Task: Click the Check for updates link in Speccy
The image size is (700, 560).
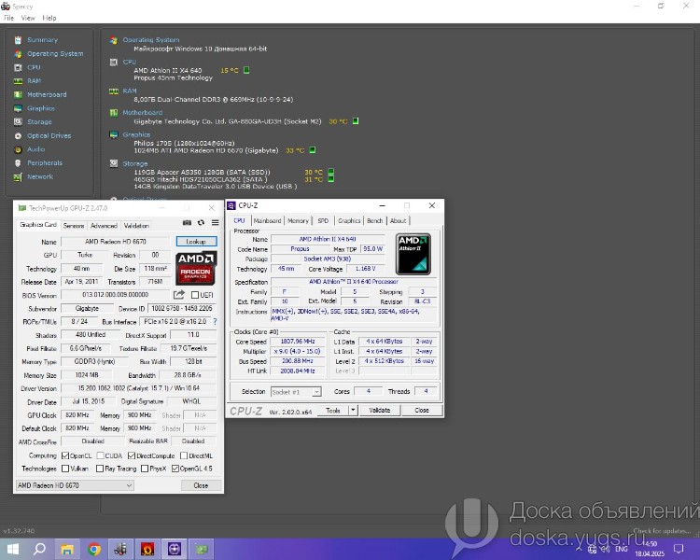Action: coord(662,531)
